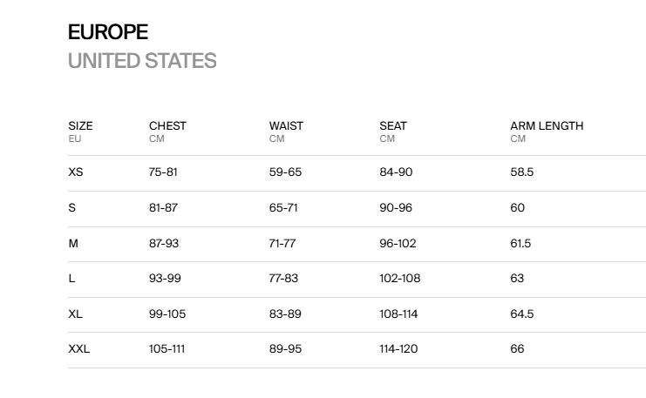Click chest value 75-81 for XS
The height and width of the screenshot is (398, 646).
[x=163, y=172]
